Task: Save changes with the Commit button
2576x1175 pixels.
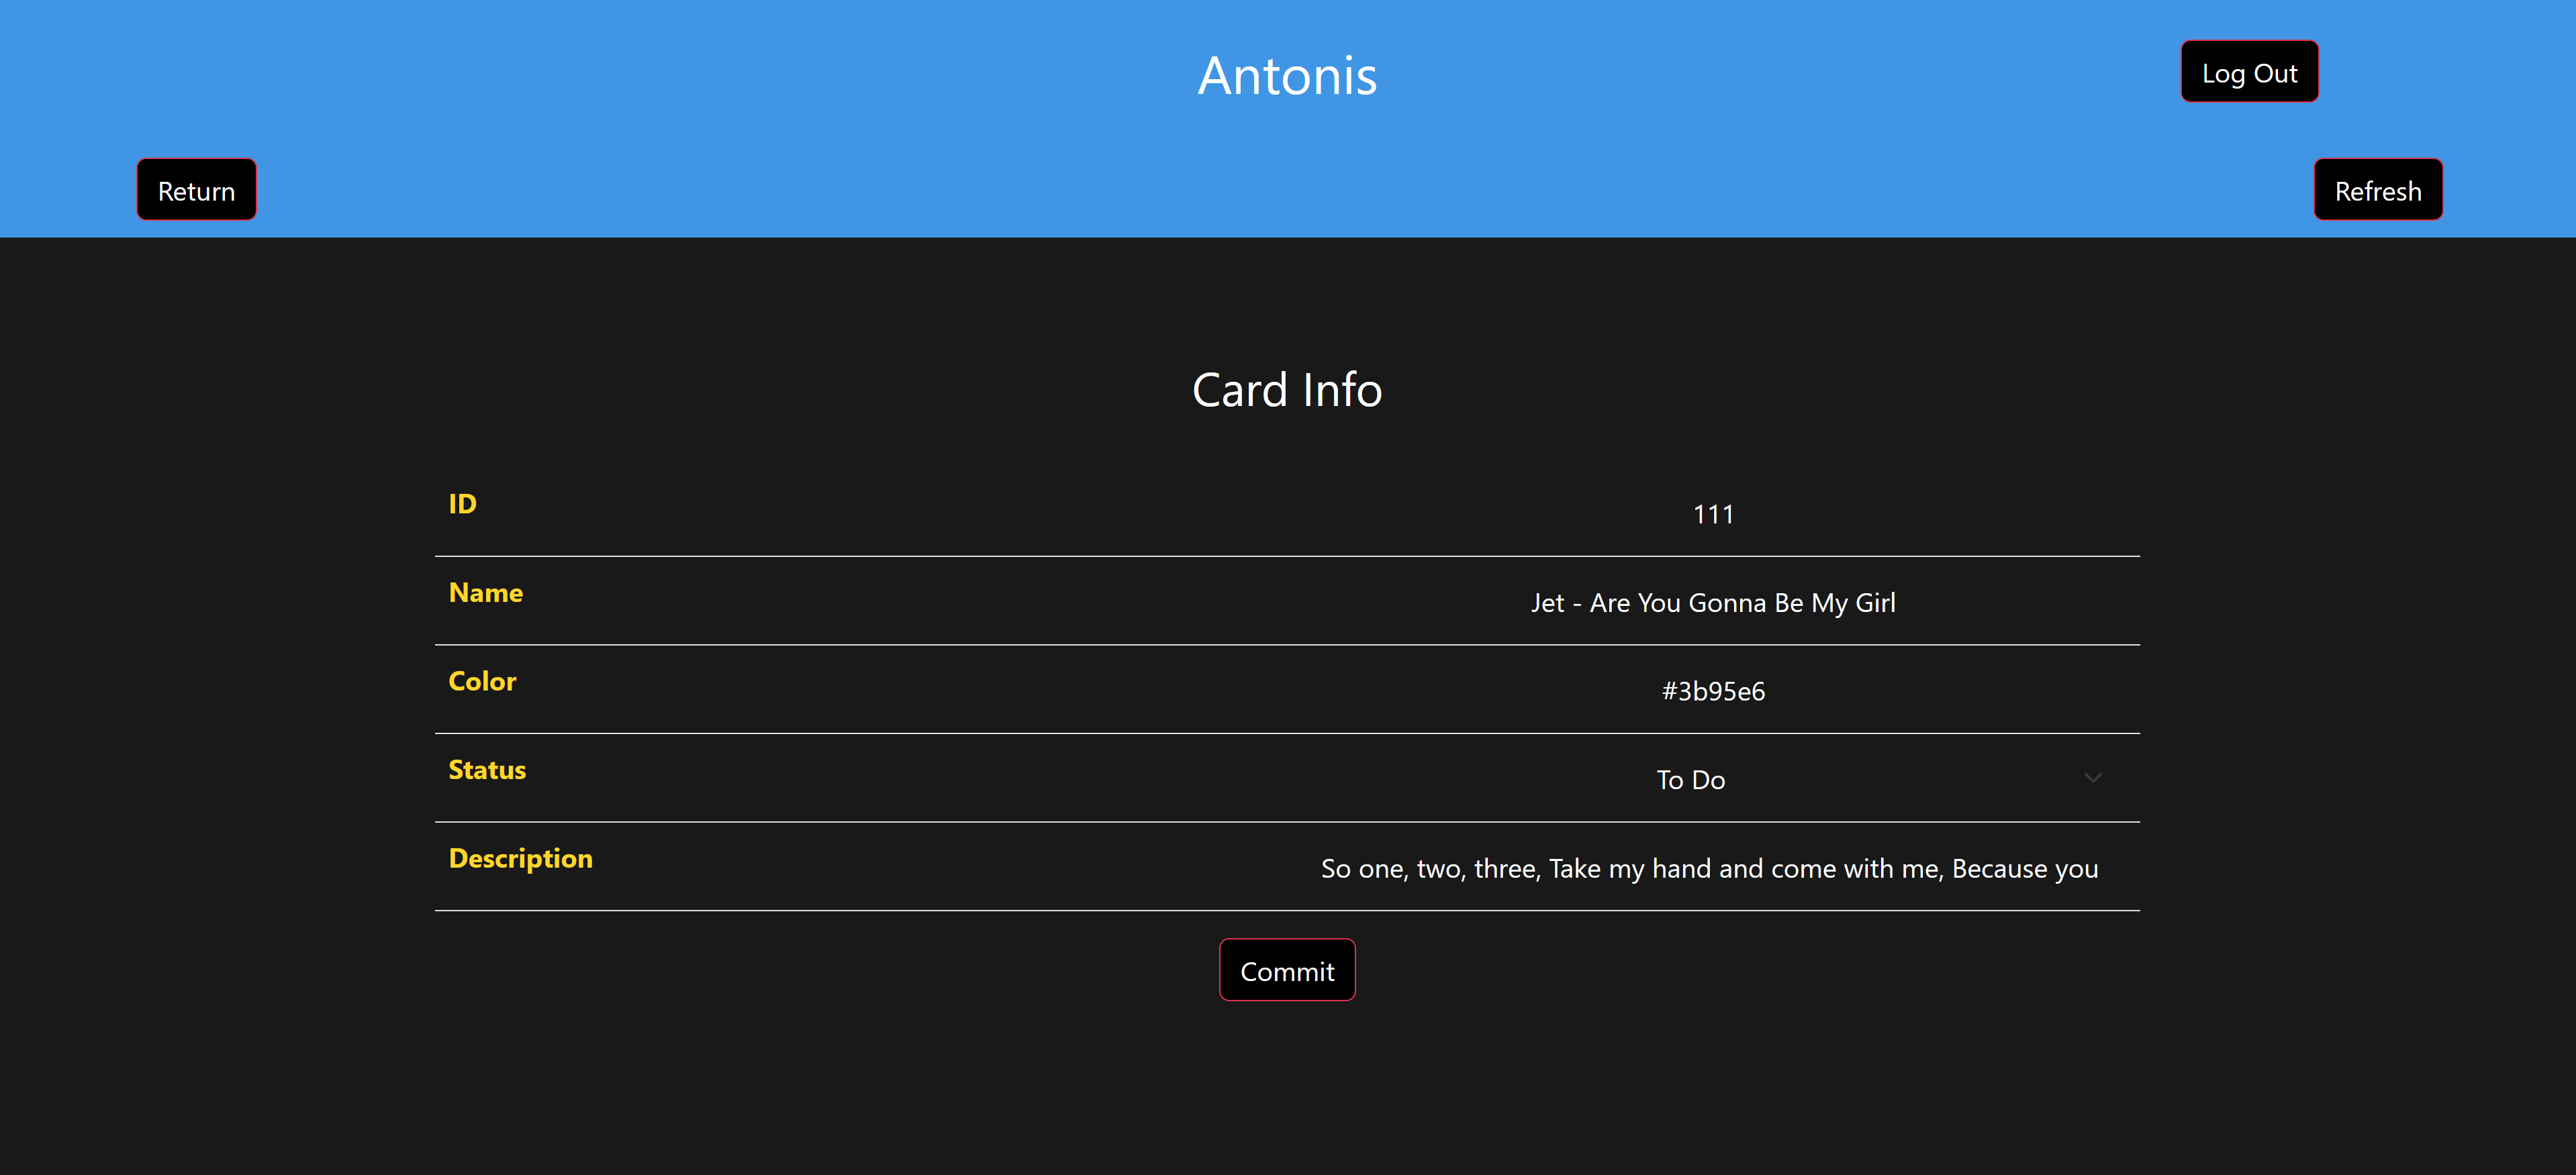Action: click(1287, 970)
